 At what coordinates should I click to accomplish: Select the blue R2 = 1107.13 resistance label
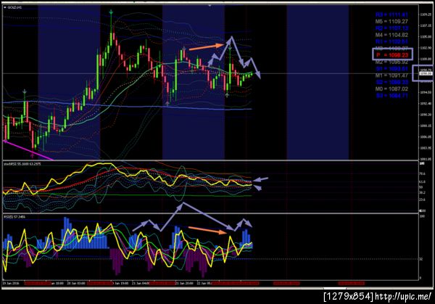391,28
